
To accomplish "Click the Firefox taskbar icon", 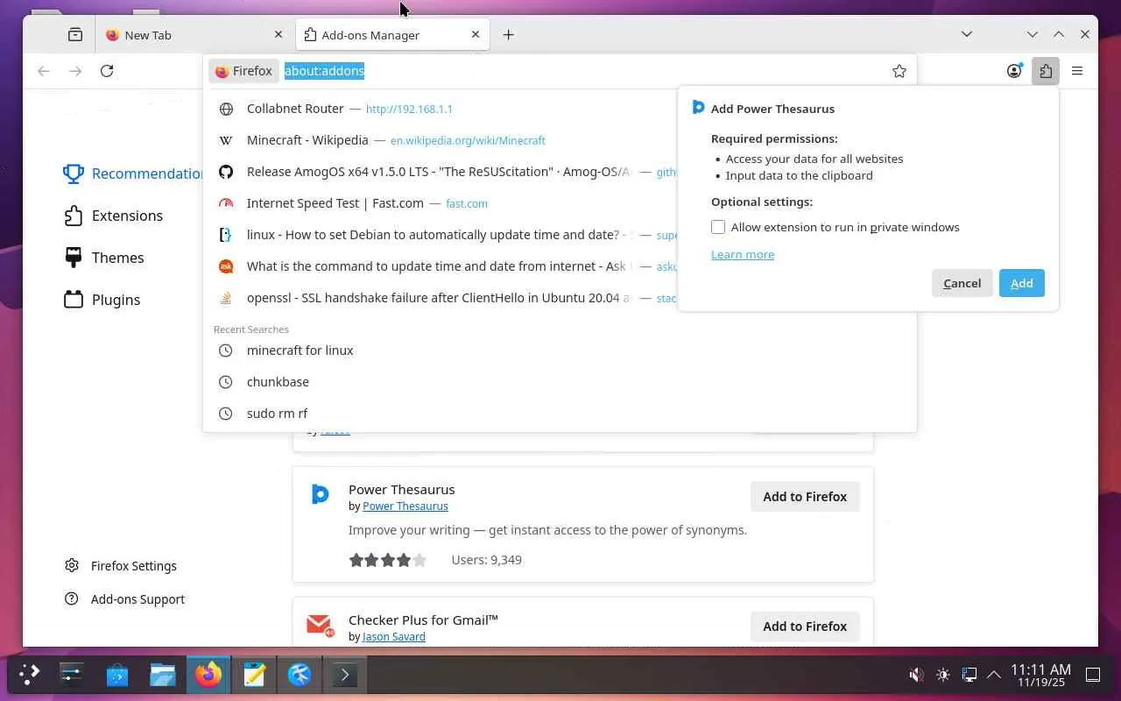I will click(x=208, y=674).
